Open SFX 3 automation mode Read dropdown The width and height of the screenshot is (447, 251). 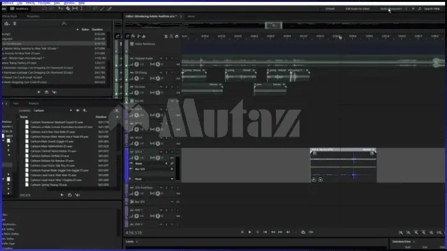[154, 179]
